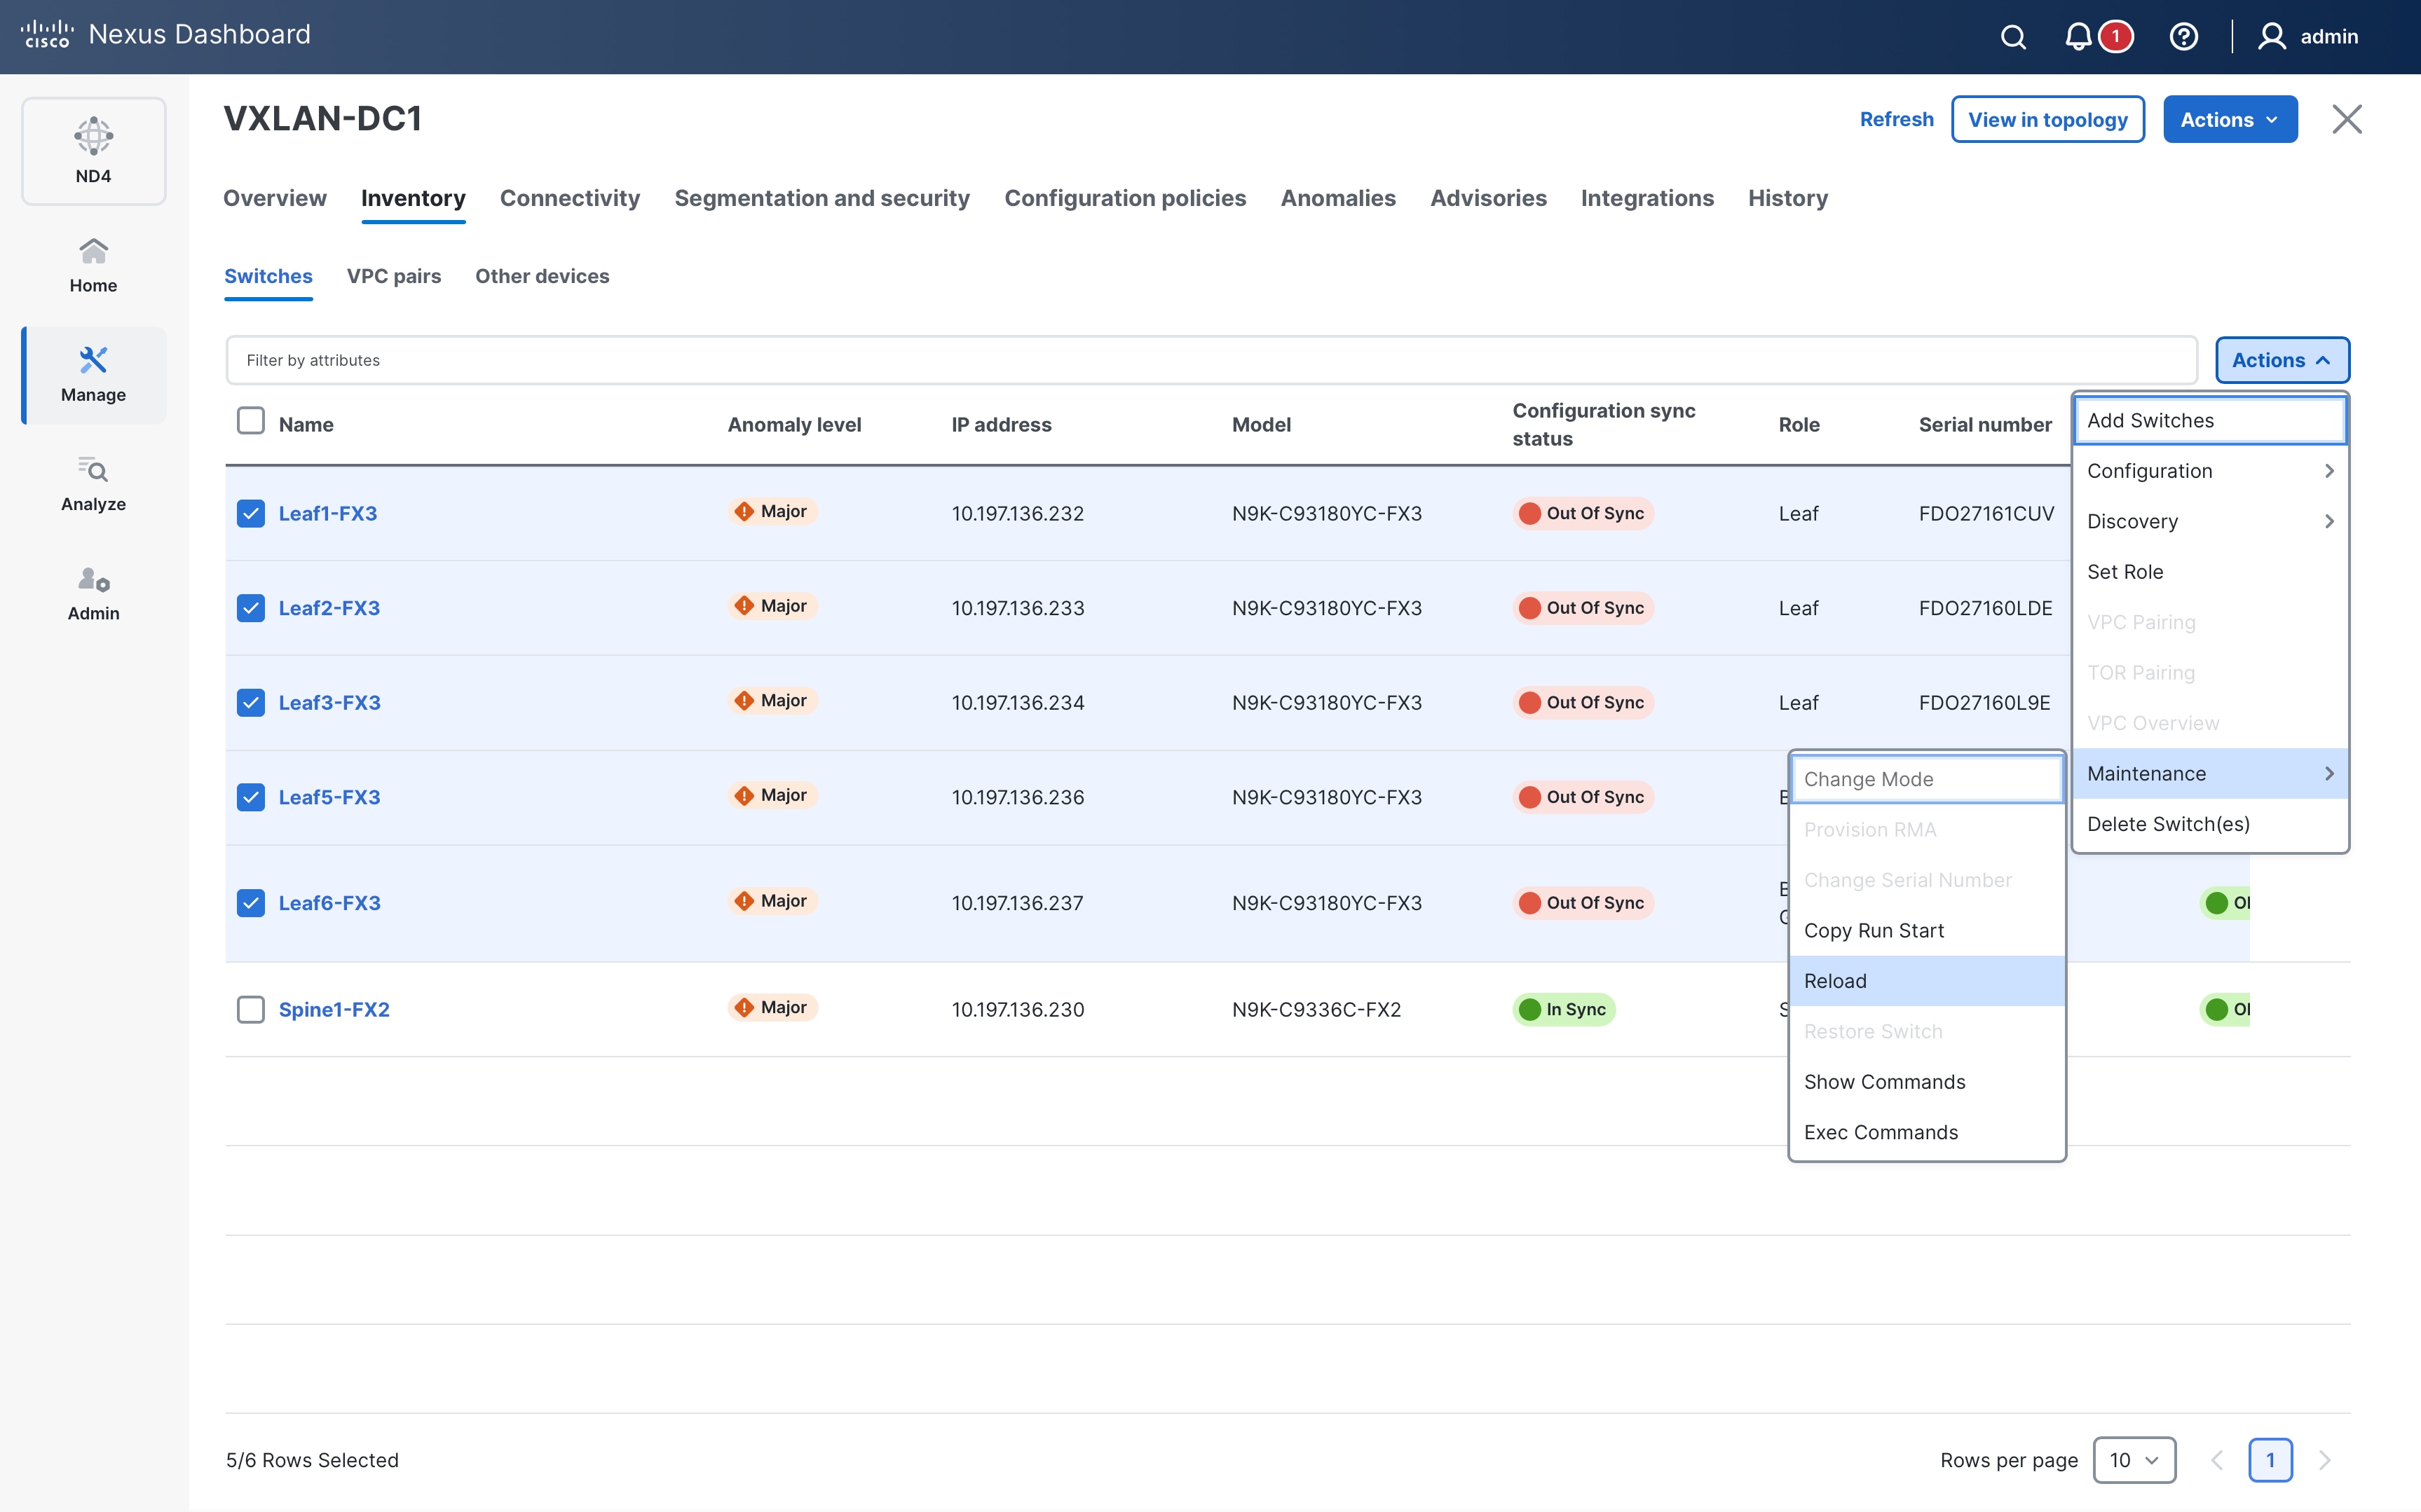The width and height of the screenshot is (2421, 1512).
Task: Click the Cisco logo in header
Action: pyautogui.click(x=47, y=35)
